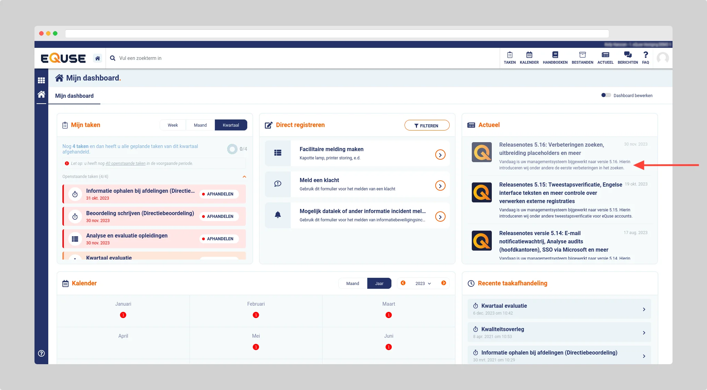This screenshot has width=707, height=390.
Task: Collapse the Openstaande taken section
Action: (x=244, y=177)
